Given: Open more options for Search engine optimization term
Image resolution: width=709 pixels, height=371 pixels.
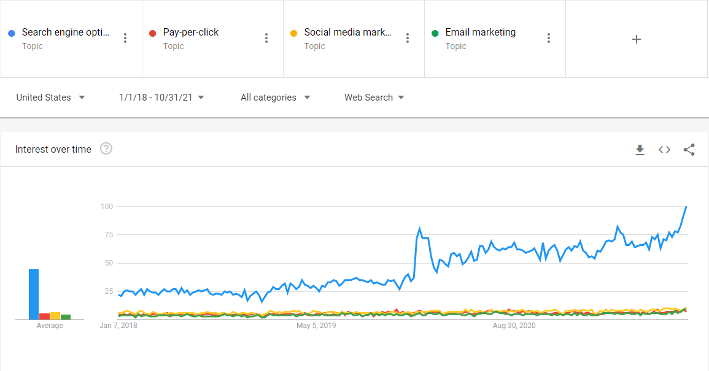Looking at the screenshot, I should (125, 38).
